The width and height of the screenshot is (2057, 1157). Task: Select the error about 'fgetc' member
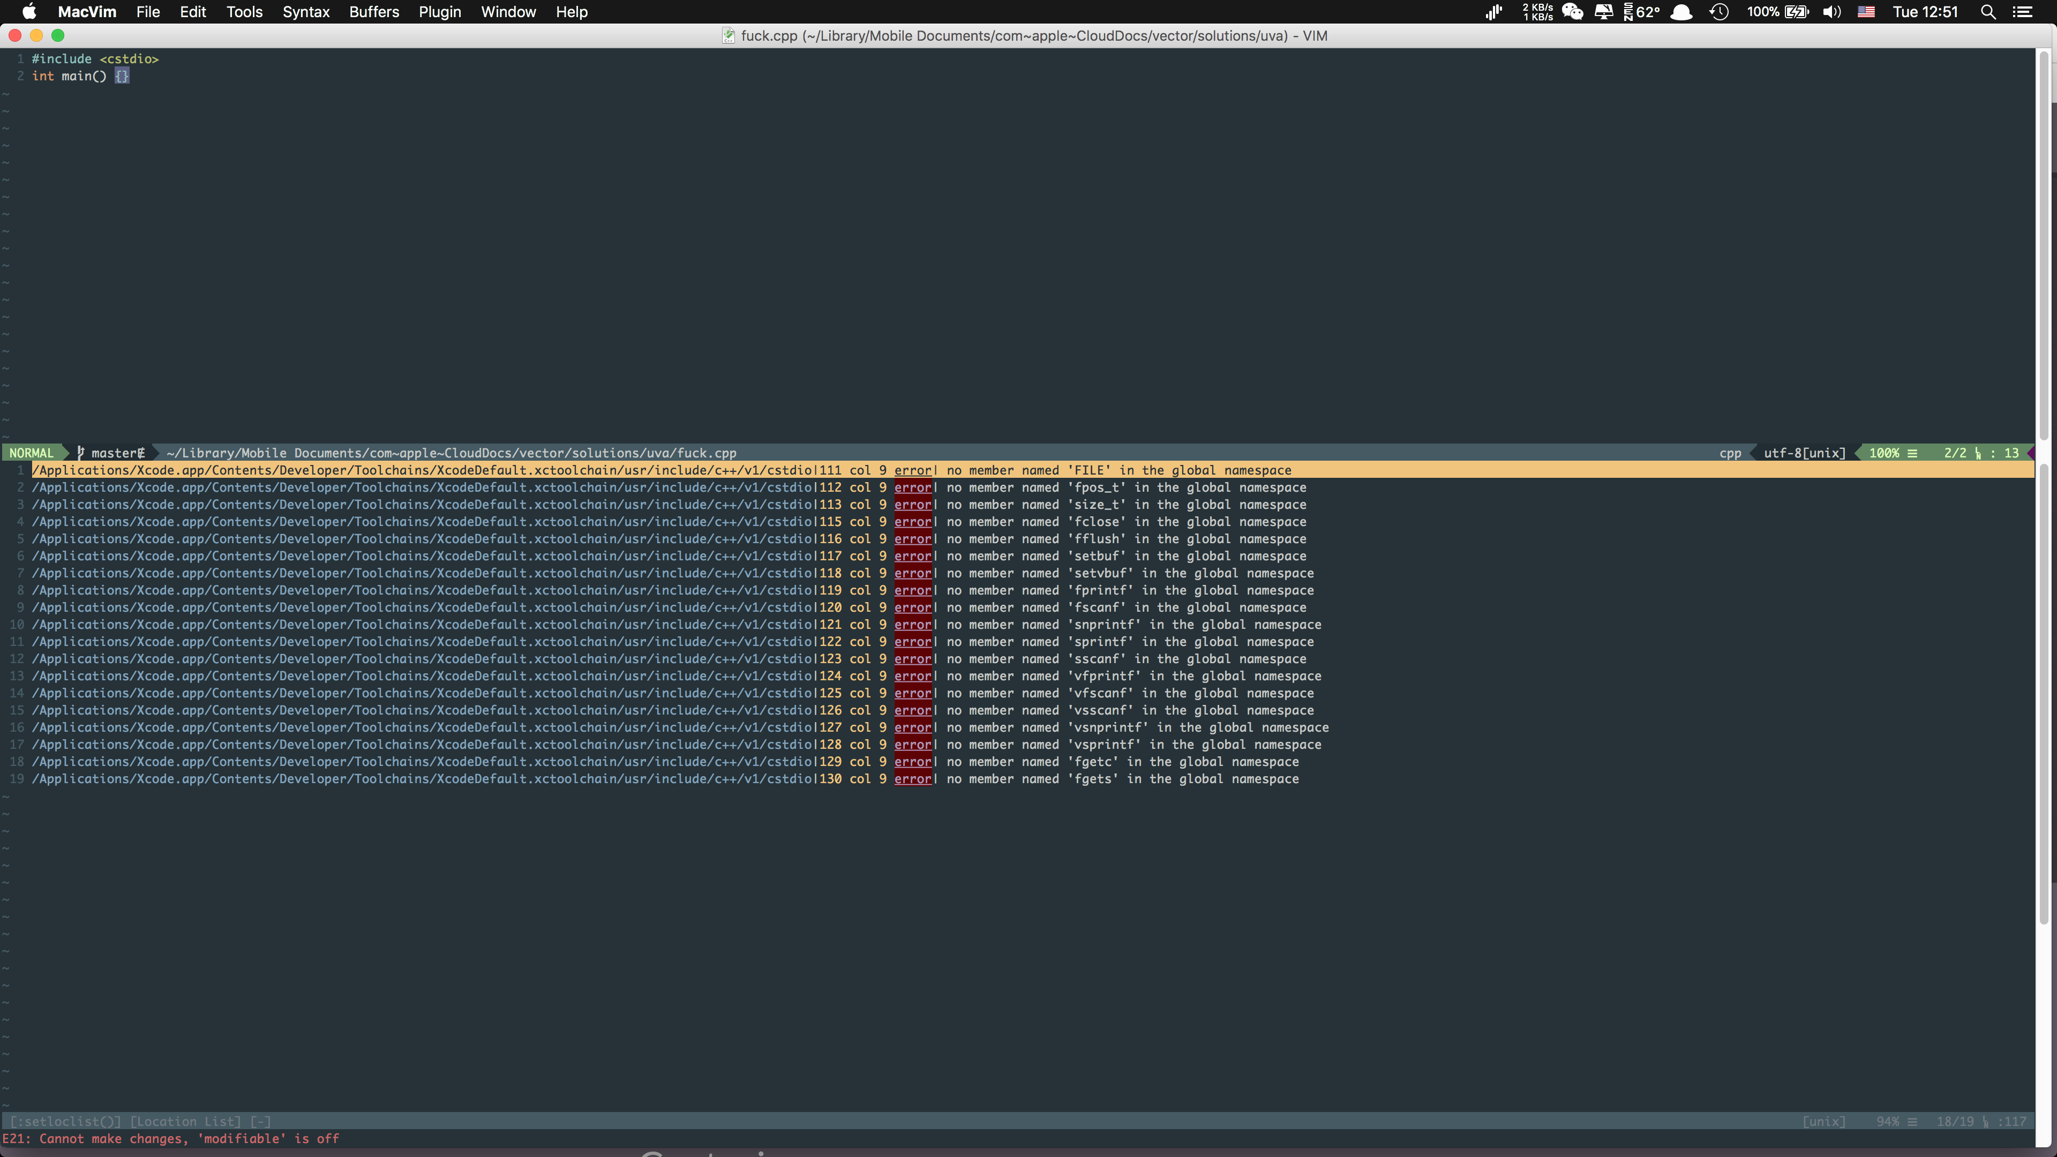(x=665, y=763)
